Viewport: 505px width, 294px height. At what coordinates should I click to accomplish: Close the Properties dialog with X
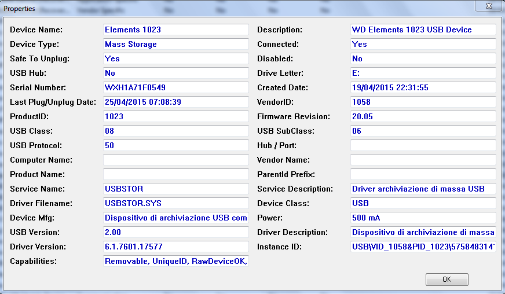489,6
